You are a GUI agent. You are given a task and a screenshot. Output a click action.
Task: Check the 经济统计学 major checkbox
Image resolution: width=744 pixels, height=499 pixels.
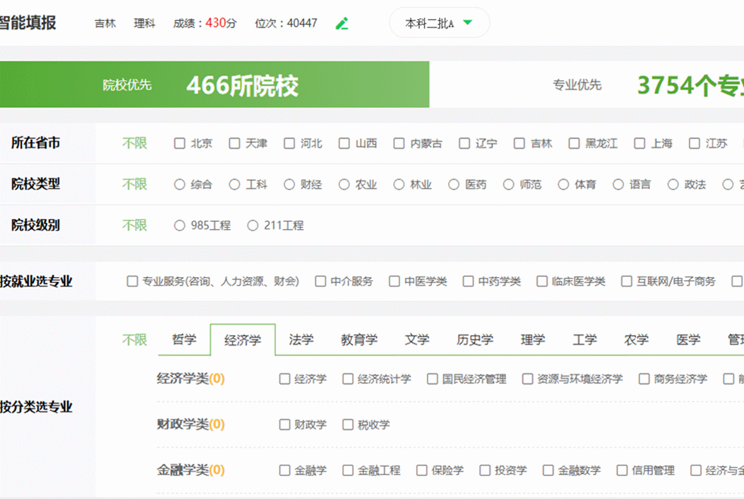click(348, 379)
